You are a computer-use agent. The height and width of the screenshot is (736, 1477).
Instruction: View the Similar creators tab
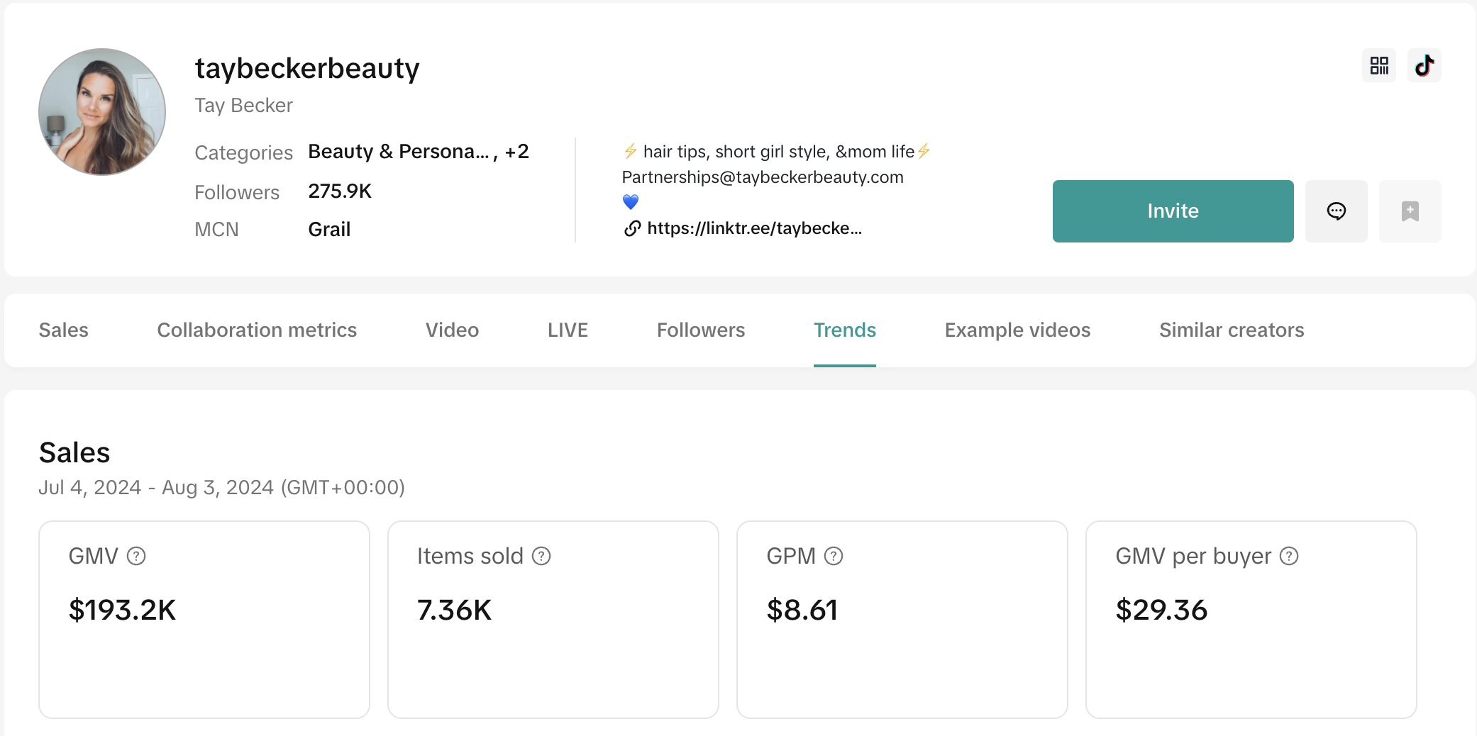1232,330
